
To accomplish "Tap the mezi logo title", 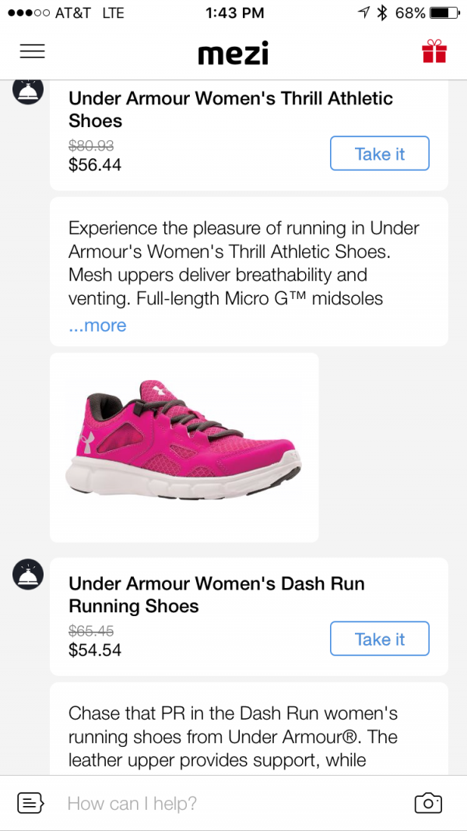I will coord(233,52).
